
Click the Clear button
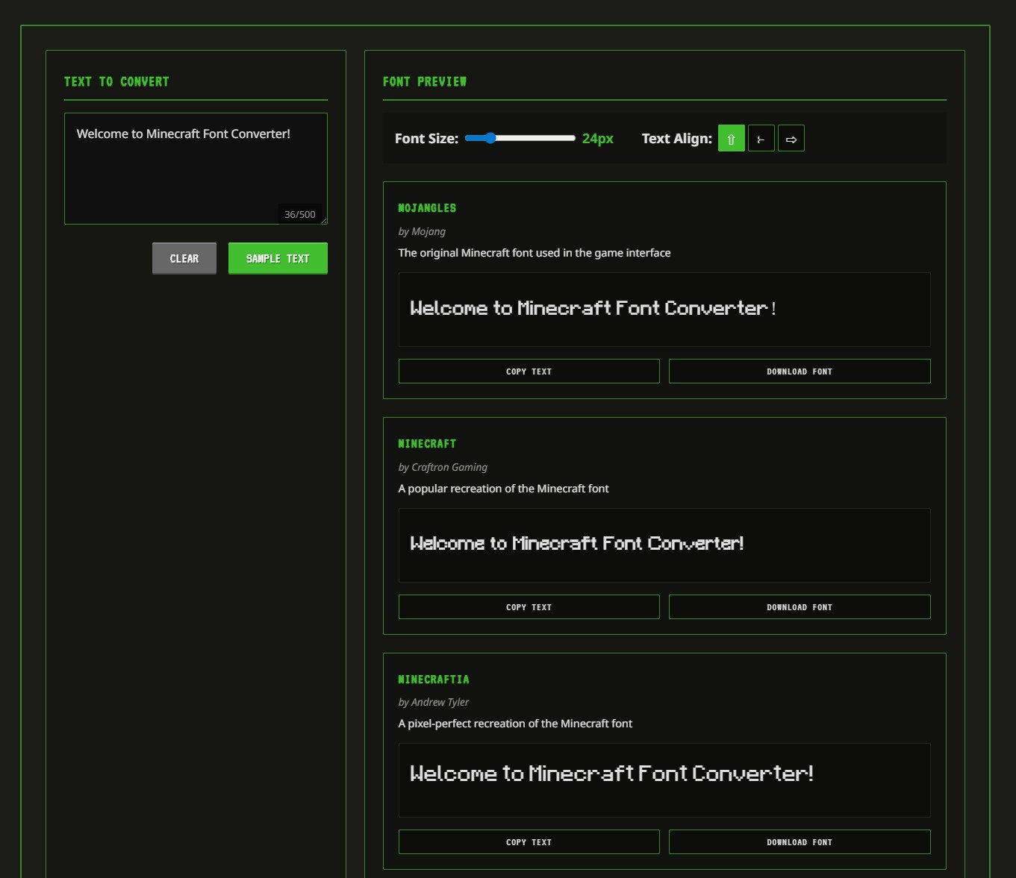[x=184, y=258]
